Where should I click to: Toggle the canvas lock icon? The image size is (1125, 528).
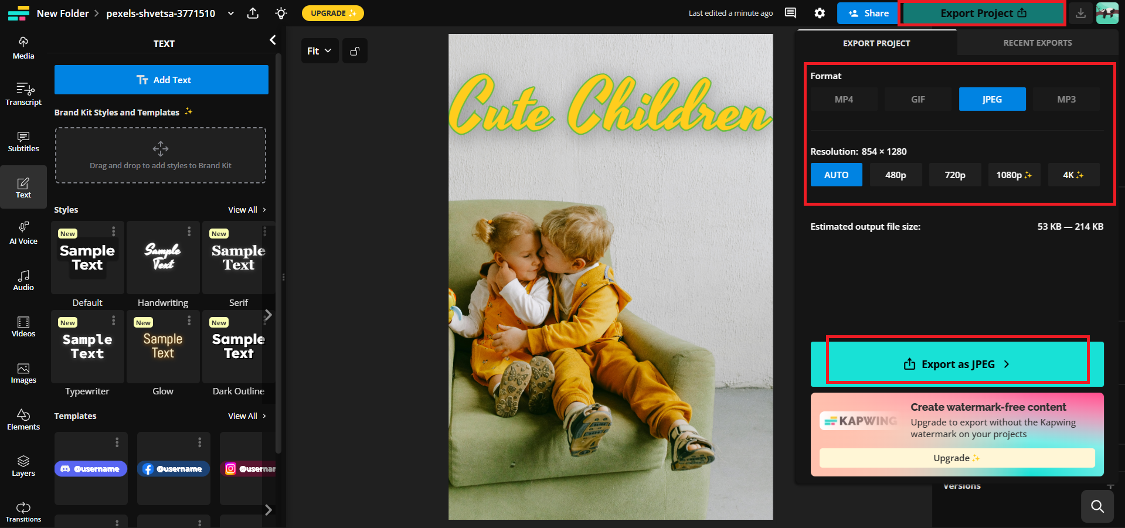(355, 50)
